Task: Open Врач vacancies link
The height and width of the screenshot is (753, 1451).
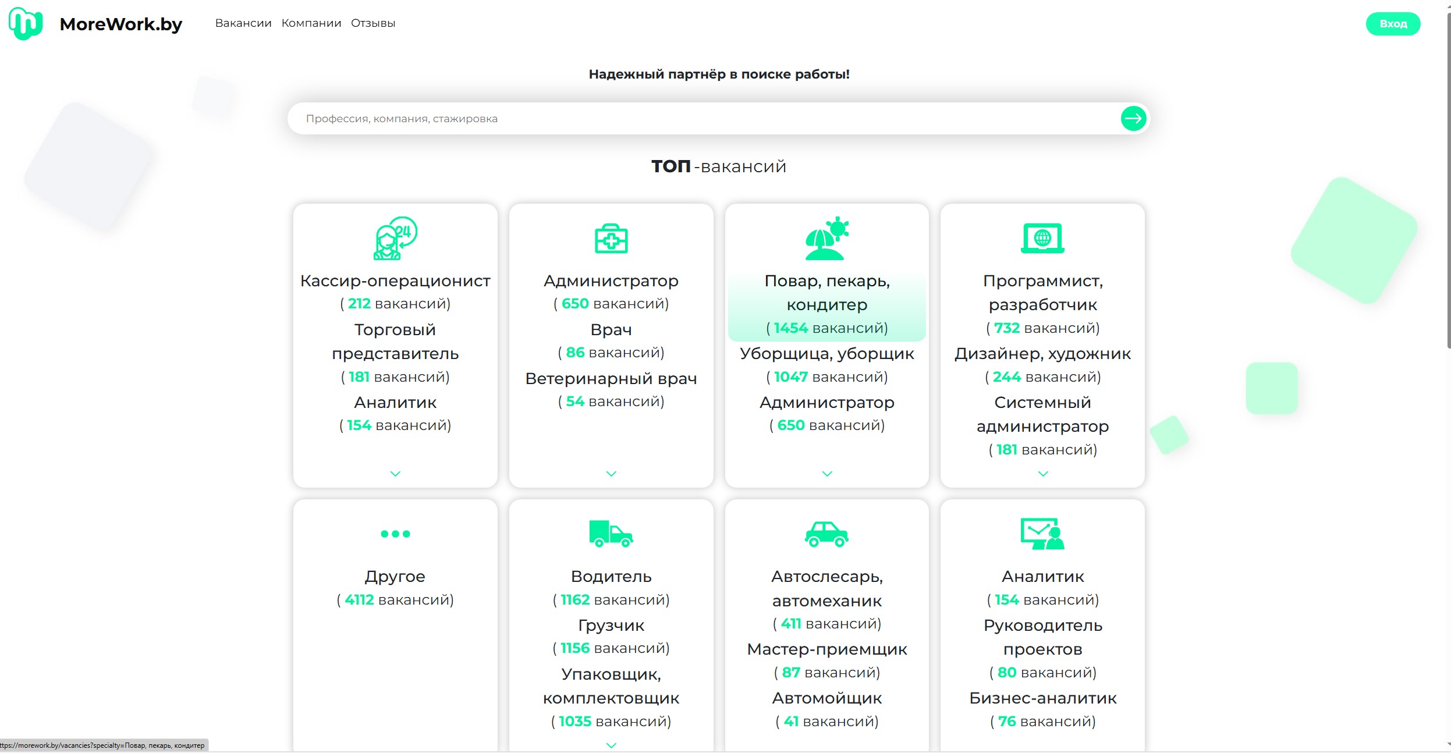Action: (611, 329)
